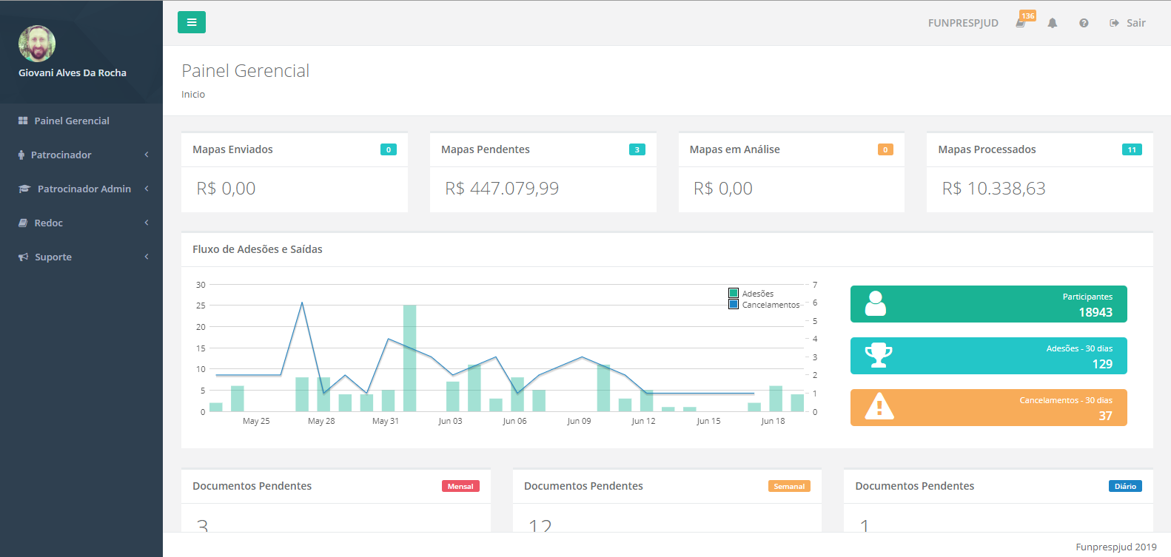This screenshot has width=1171, height=557.
Task: Click the help question mark icon
Action: pos(1083,23)
